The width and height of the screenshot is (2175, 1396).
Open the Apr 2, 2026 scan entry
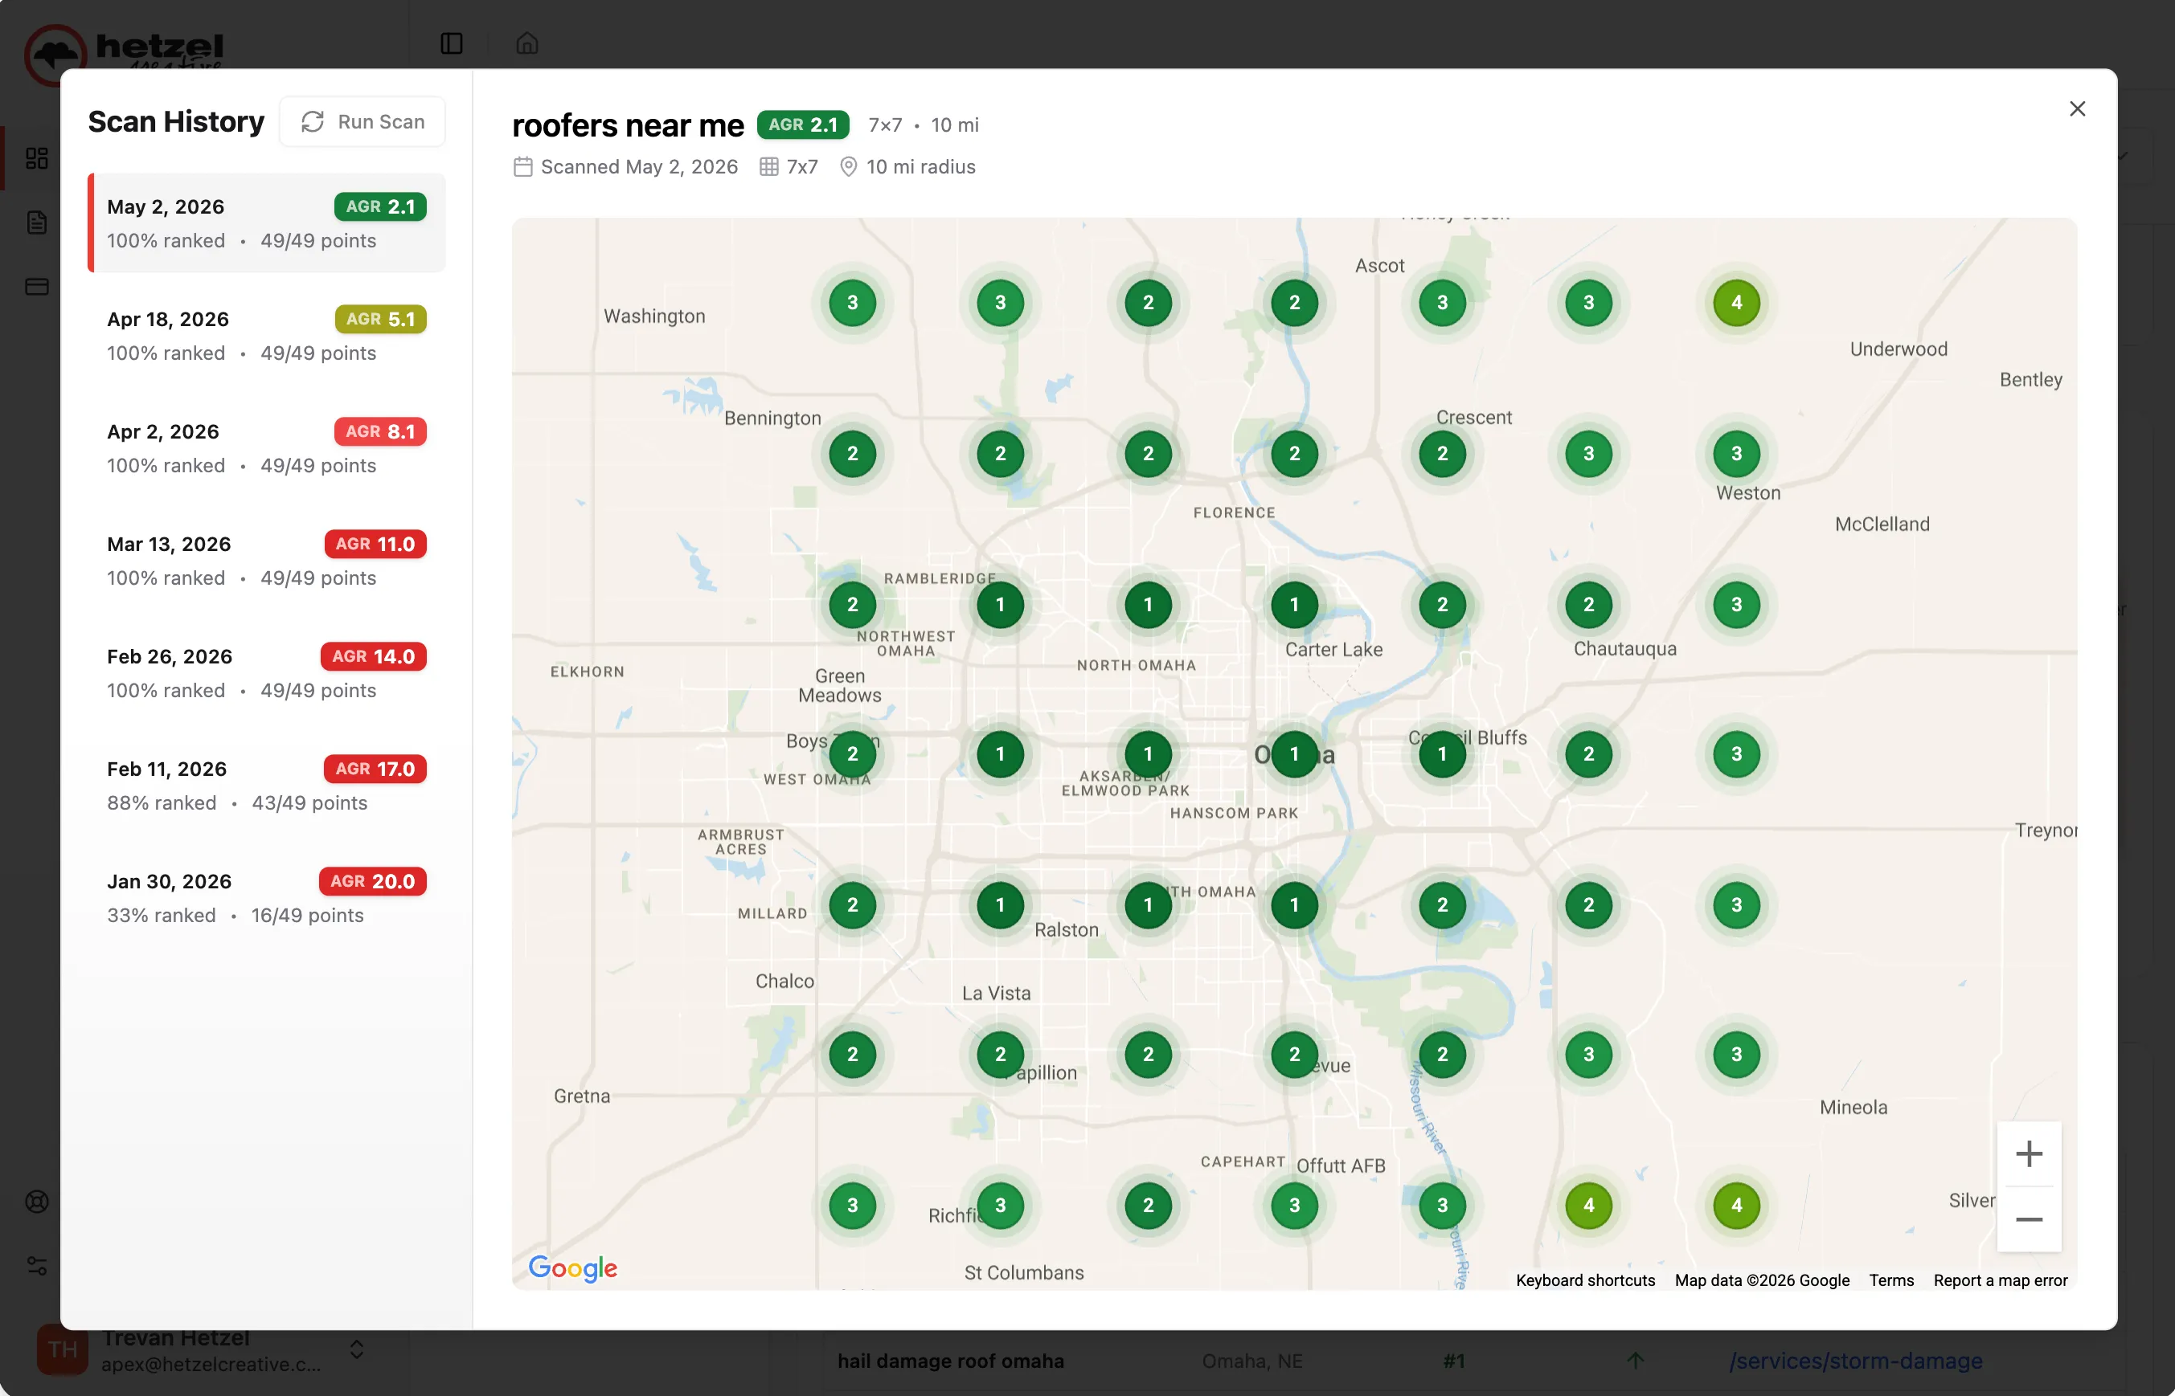click(267, 448)
